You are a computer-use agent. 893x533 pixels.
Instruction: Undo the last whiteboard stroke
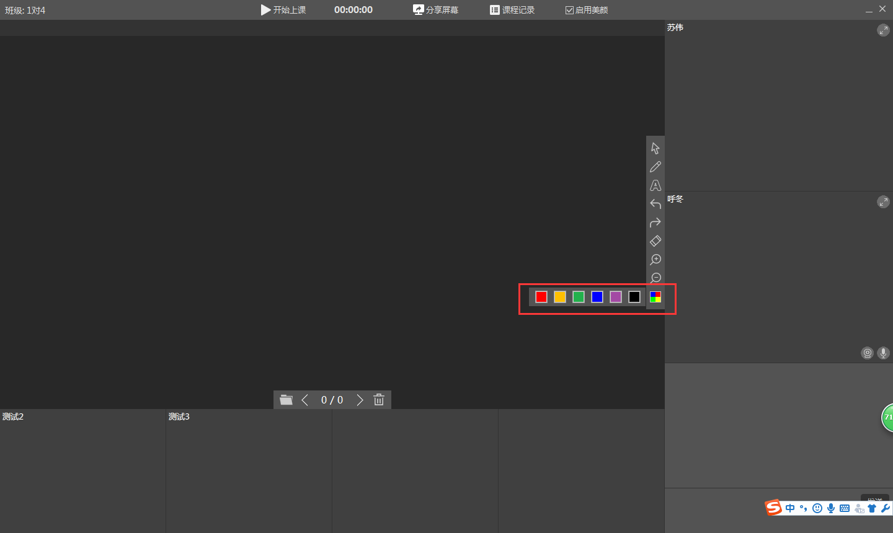point(655,204)
